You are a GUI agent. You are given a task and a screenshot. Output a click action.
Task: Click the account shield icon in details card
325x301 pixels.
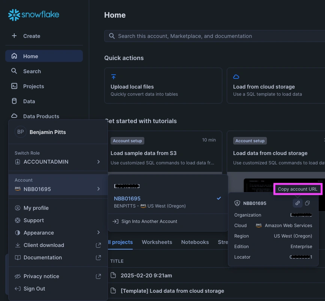[x=237, y=203]
